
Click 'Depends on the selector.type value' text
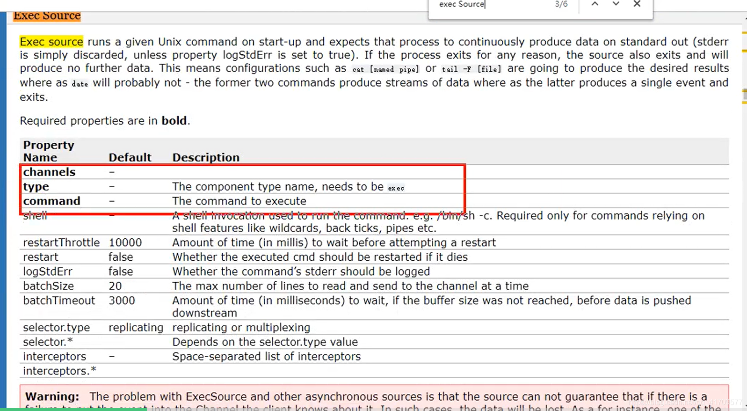[265, 342]
